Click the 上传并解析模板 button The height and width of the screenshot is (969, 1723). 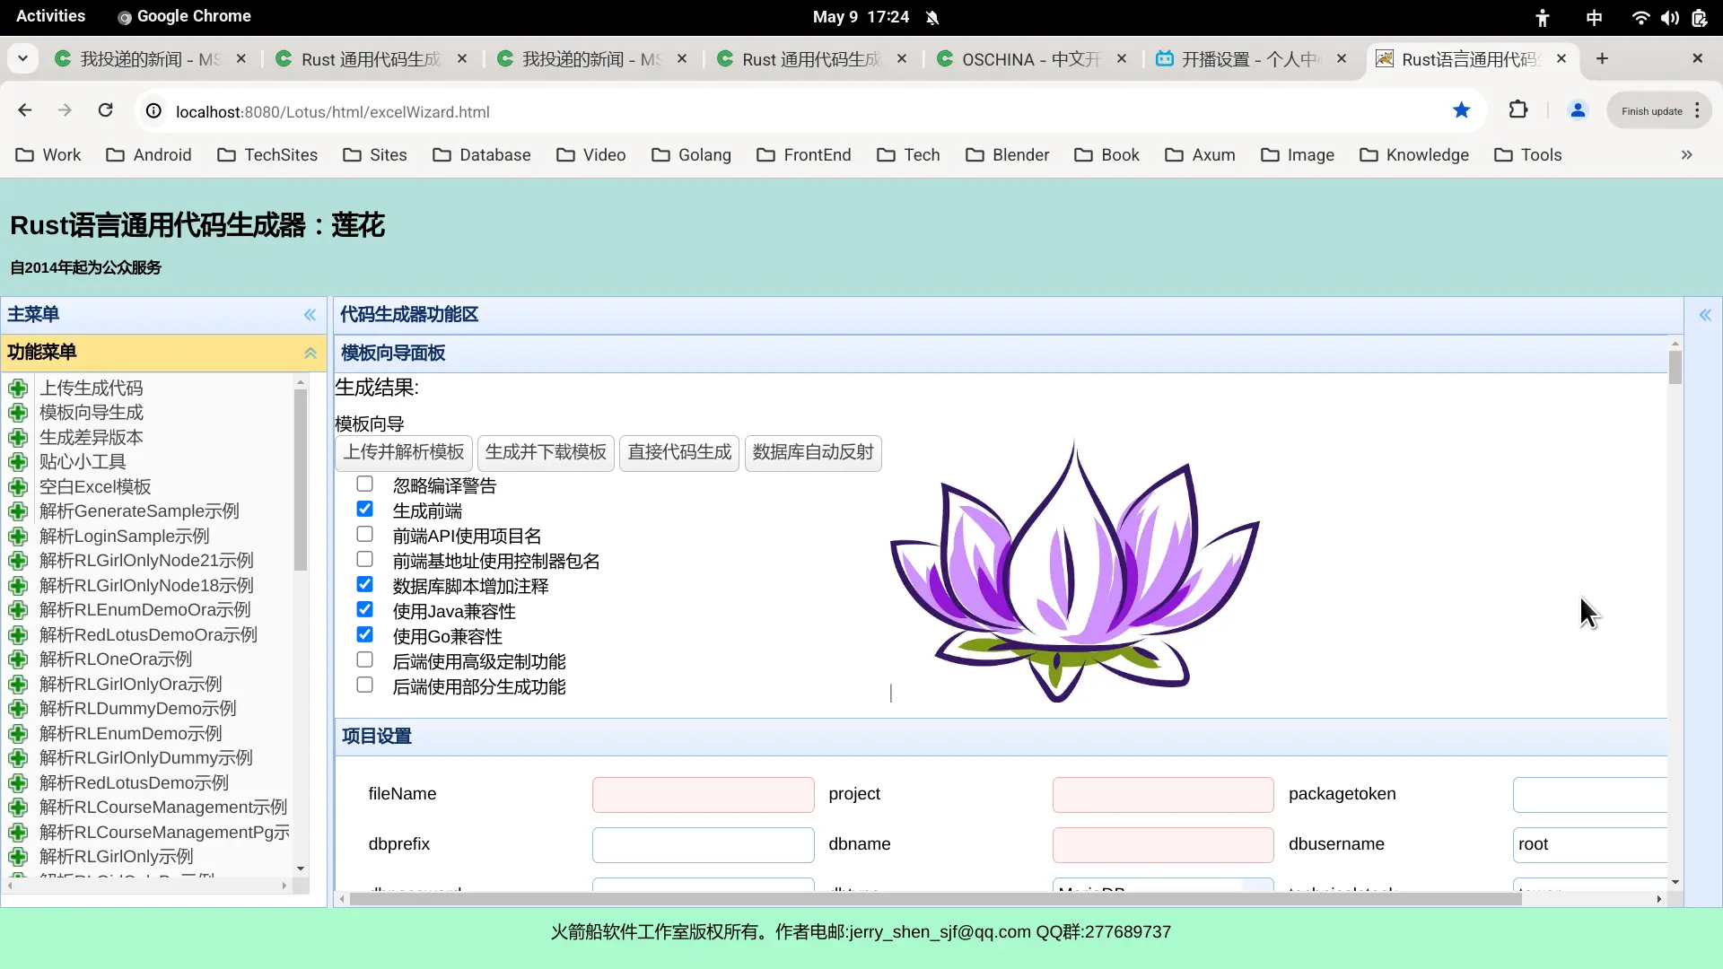pos(404,452)
